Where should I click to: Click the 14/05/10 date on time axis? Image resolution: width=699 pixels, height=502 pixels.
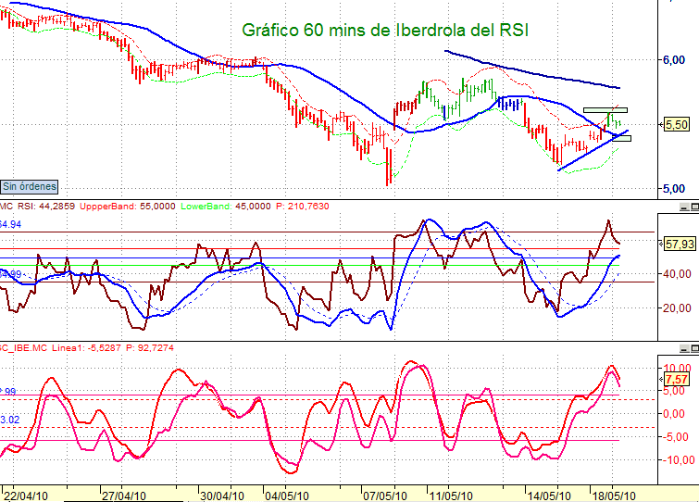[x=549, y=496]
